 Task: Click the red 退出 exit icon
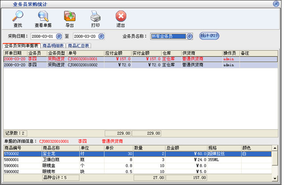coord(121,18)
